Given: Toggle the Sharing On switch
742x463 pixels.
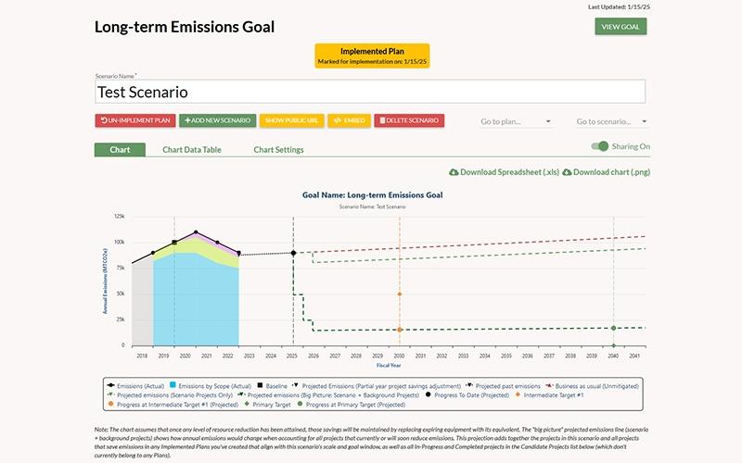Looking at the screenshot, I should click(599, 146).
